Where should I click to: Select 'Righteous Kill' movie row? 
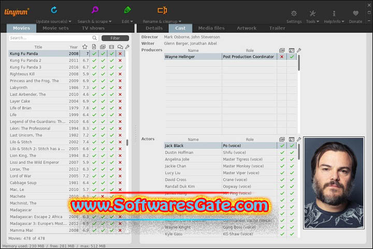(x=67, y=74)
